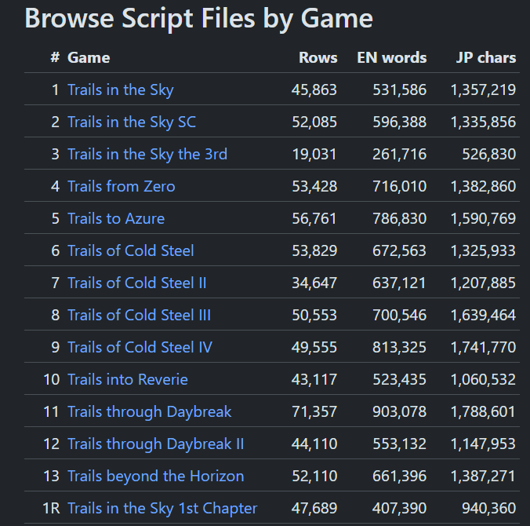Select the JP chars value 1,325,933
Screen dimensions: 530x526
tap(484, 250)
